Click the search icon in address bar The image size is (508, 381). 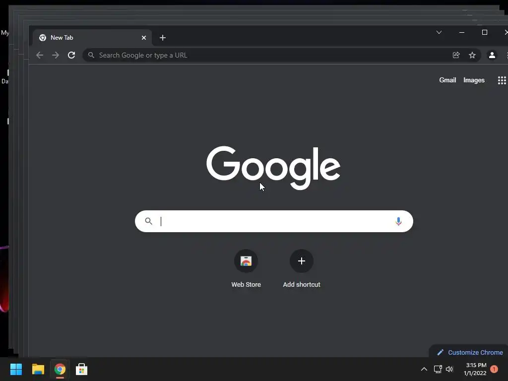tap(91, 55)
